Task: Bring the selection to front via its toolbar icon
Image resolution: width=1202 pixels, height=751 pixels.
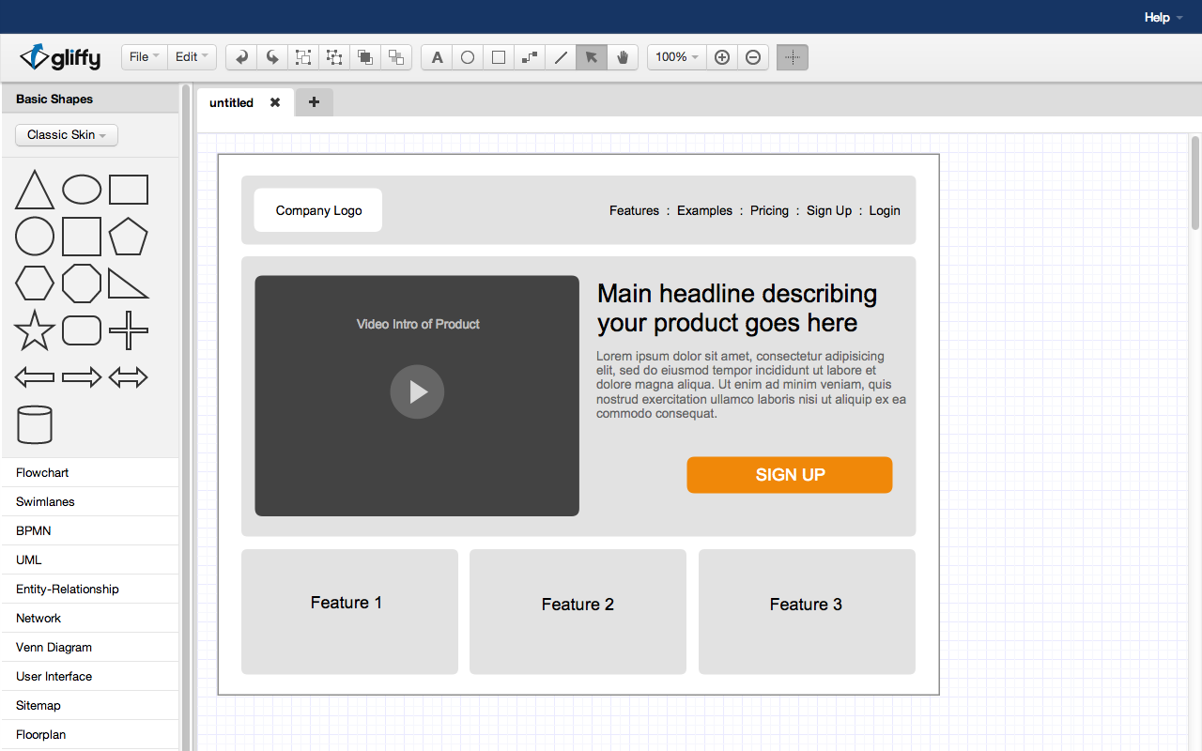Action: click(x=365, y=57)
